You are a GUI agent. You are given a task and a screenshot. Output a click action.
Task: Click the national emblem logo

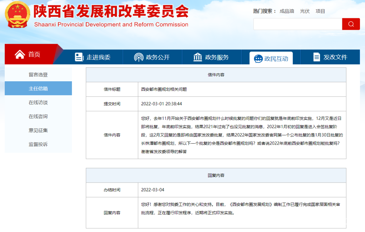(x=18, y=15)
